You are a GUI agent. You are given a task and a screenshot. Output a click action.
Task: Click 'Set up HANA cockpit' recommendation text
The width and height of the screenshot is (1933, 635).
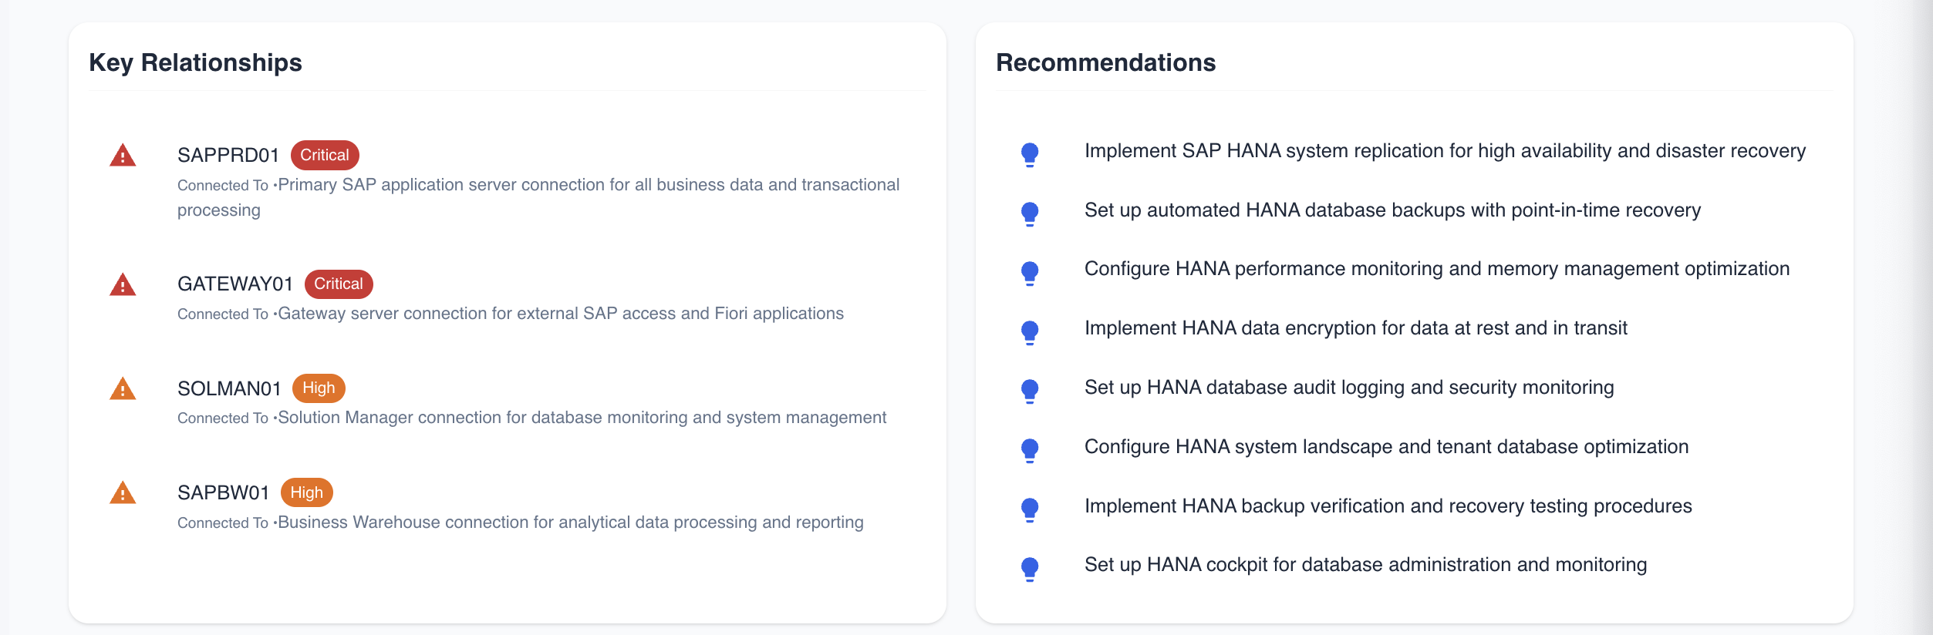pos(1365,565)
